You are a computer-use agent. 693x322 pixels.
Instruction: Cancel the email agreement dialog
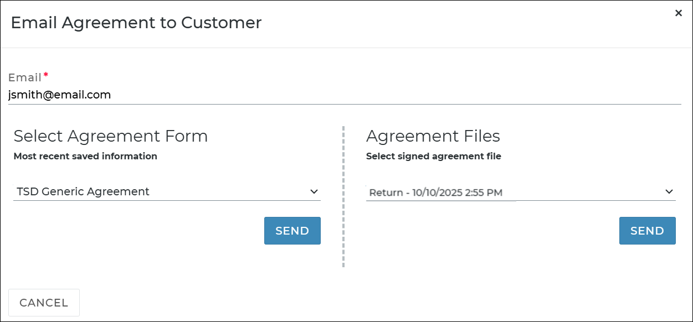click(x=44, y=303)
